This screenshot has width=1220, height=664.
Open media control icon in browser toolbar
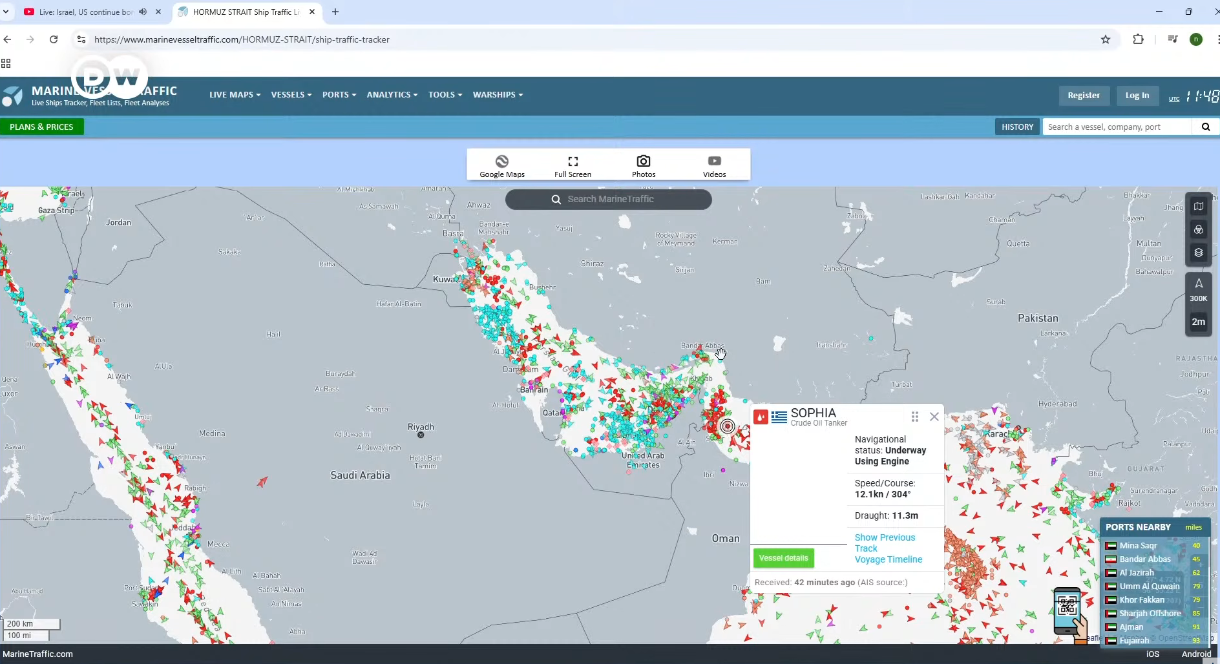[1172, 39]
